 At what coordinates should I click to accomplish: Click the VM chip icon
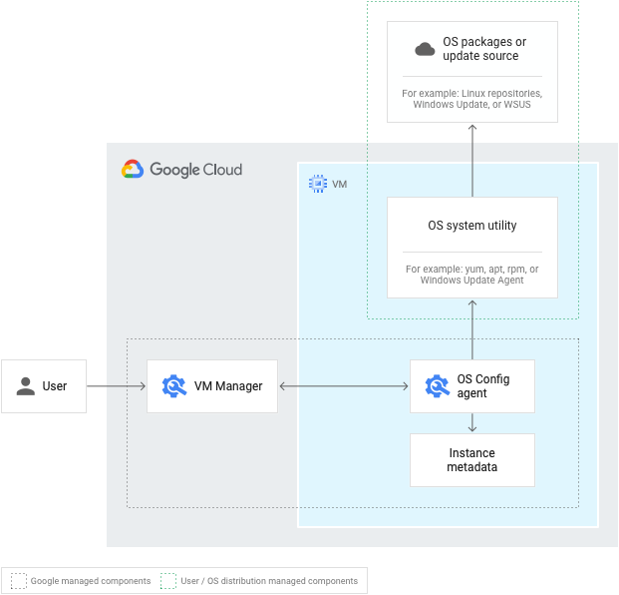317,184
